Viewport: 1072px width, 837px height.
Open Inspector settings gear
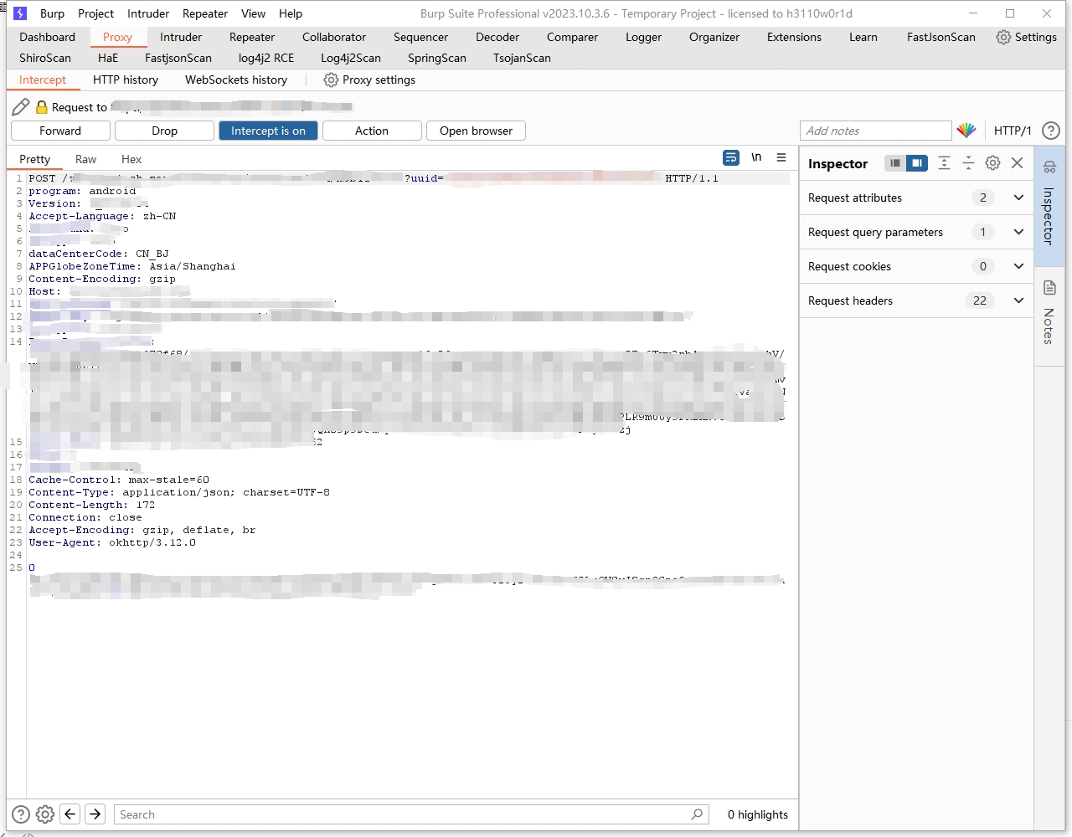[x=992, y=163]
